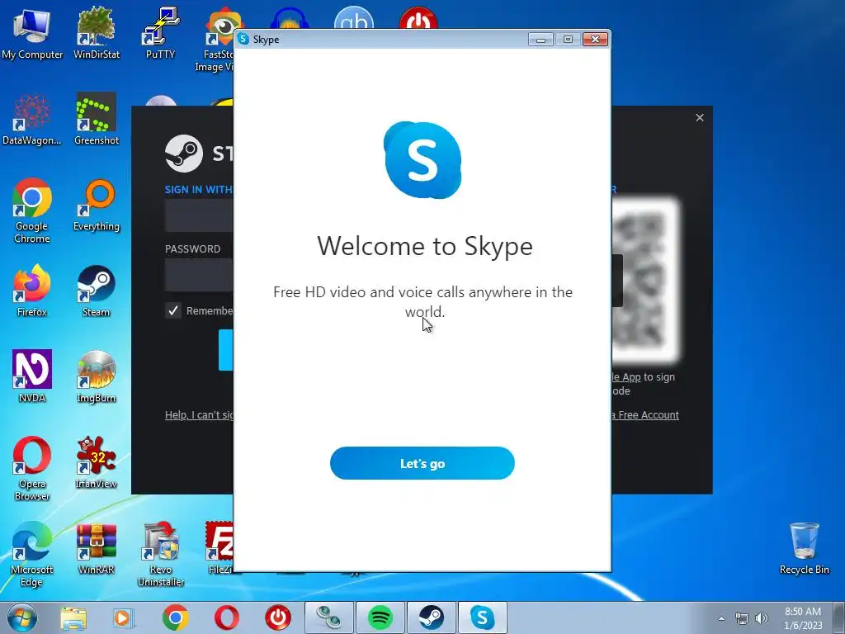Click Steam password input field
The width and height of the screenshot is (845, 634).
point(199,275)
